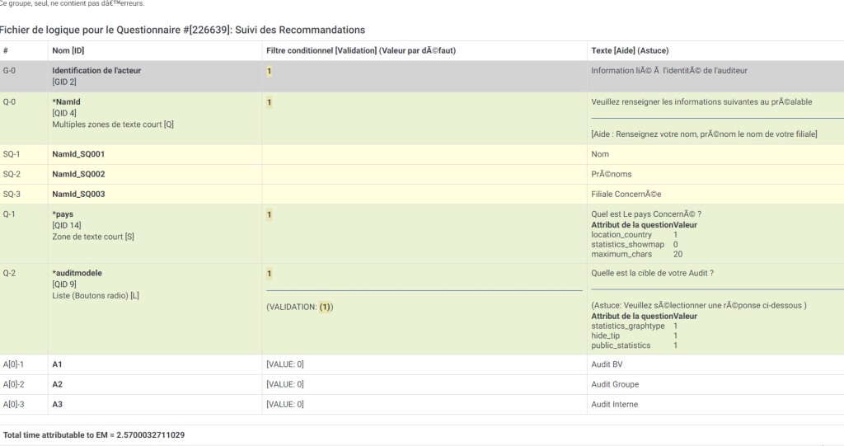This screenshot has width=844, height=446.
Task: Click the highlighted 1 in the G-0 row
Action: (x=269, y=71)
